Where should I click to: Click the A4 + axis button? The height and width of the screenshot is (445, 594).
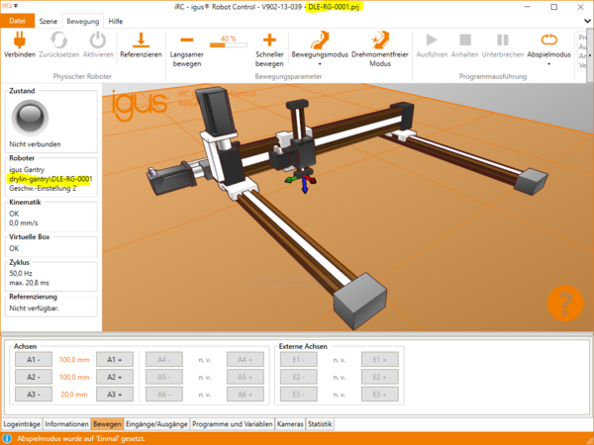coord(246,360)
